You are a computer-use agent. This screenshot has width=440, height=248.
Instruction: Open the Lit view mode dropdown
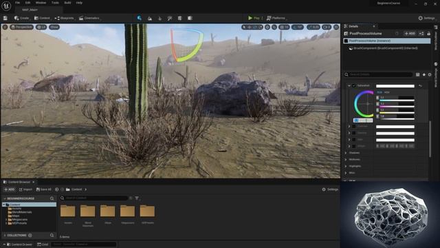(41, 27)
